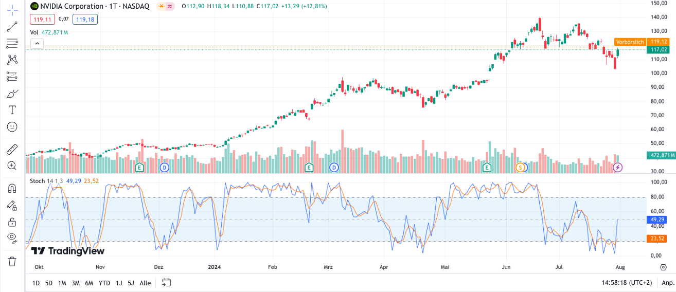Click the Vorbörslich pre-market price label
The height and width of the screenshot is (292, 676).
[x=630, y=42]
